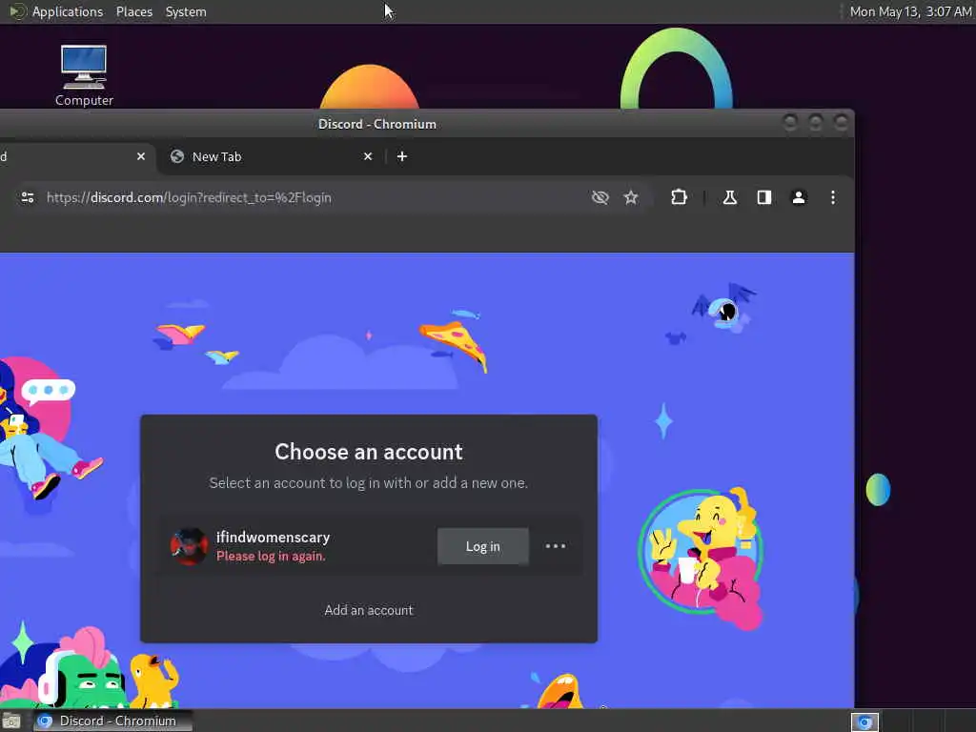Close the New Tab tab
The image size is (976, 732).
coord(368,156)
